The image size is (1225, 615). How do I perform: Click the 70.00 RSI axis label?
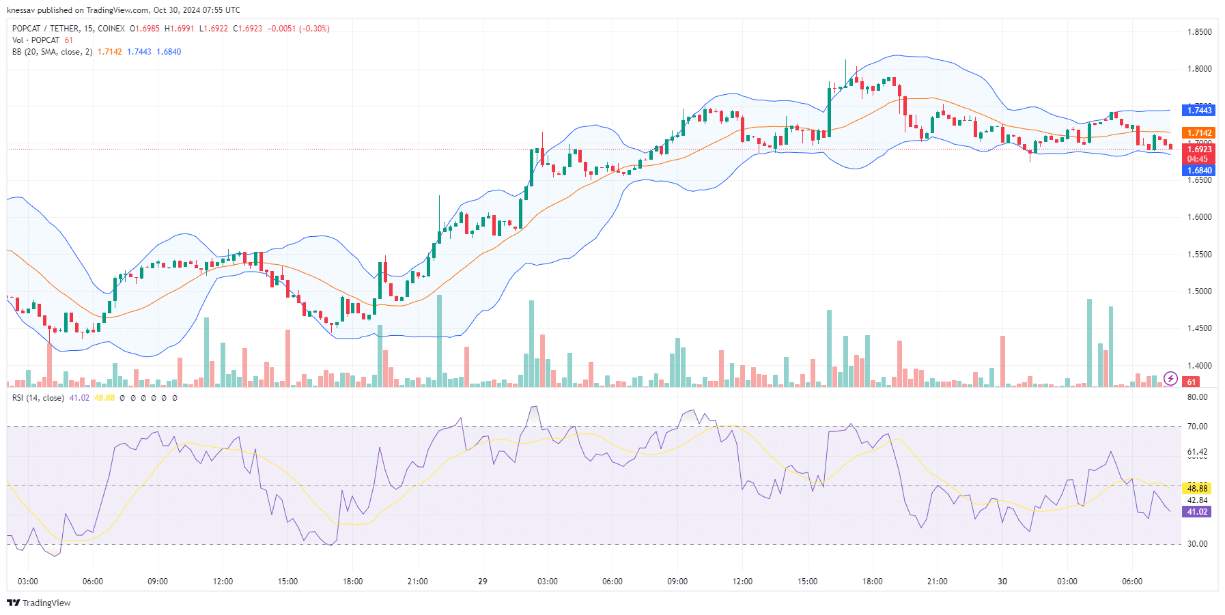1197,427
